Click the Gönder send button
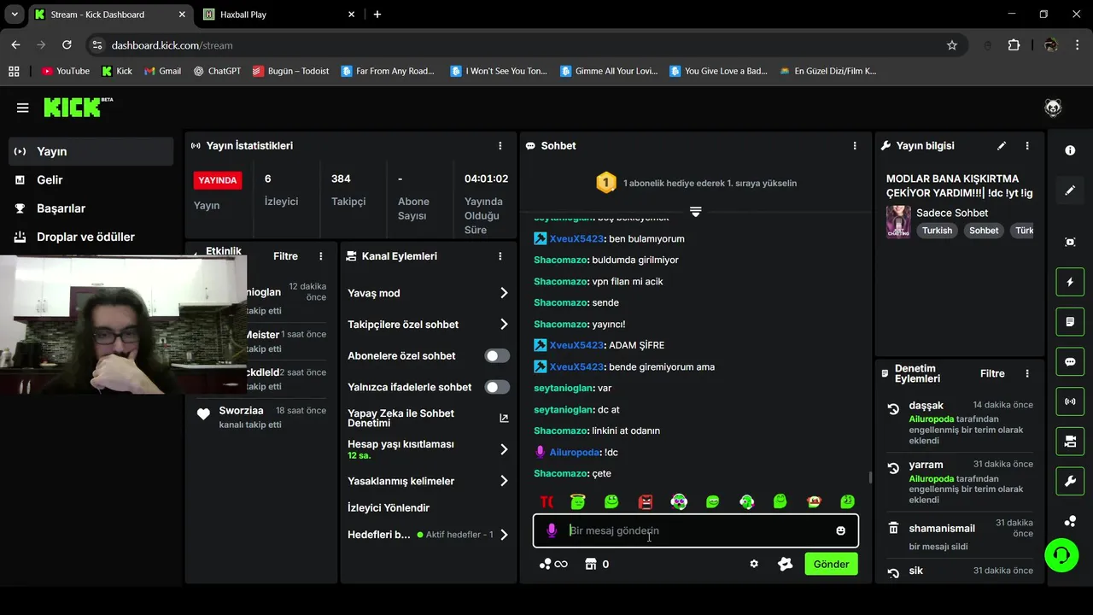The height and width of the screenshot is (615, 1093). click(831, 564)
